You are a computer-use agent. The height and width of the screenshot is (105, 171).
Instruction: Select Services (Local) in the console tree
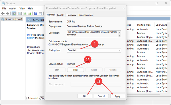(12, 19)
